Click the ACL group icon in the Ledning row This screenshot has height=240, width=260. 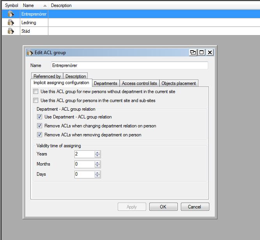point(11,22)
